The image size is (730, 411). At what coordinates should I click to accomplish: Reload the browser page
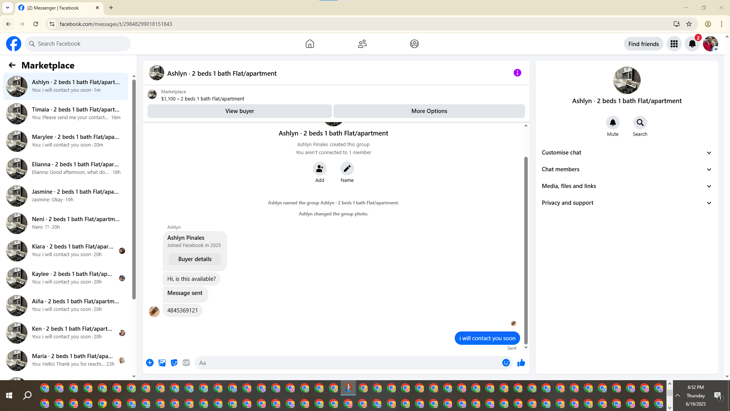coord(36,24)
